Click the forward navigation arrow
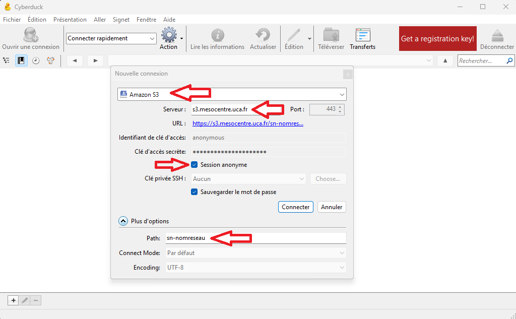Screen dimensions: 516x319 click(x=95, y=60)
